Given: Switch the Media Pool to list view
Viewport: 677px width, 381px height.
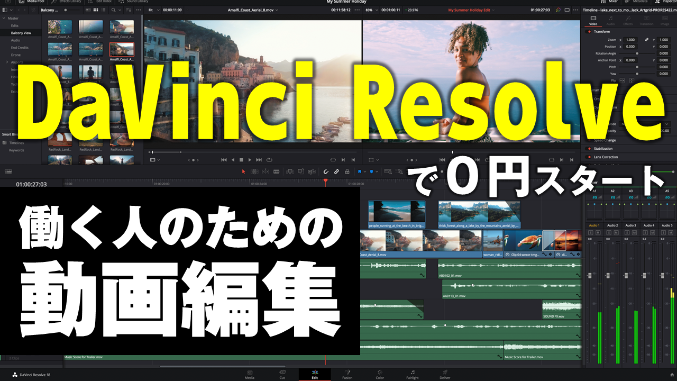Looking at the screenshot, I should pyautogui.click(x=103, y=10).
